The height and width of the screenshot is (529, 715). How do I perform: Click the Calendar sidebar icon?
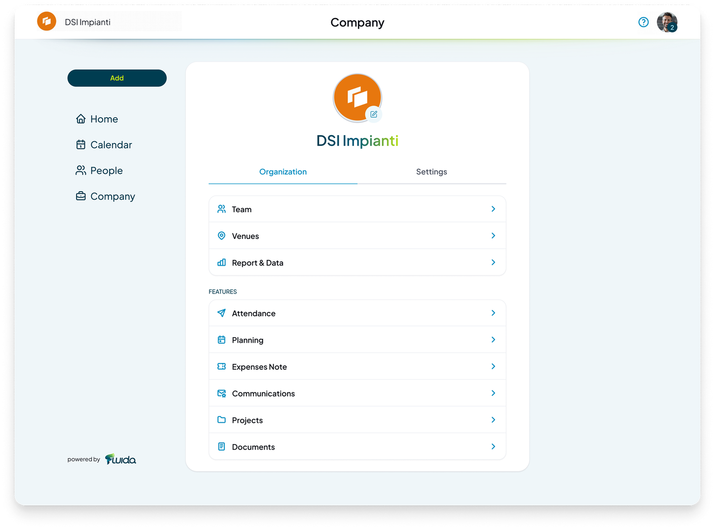pyautogui.click(x=81, y=145)
